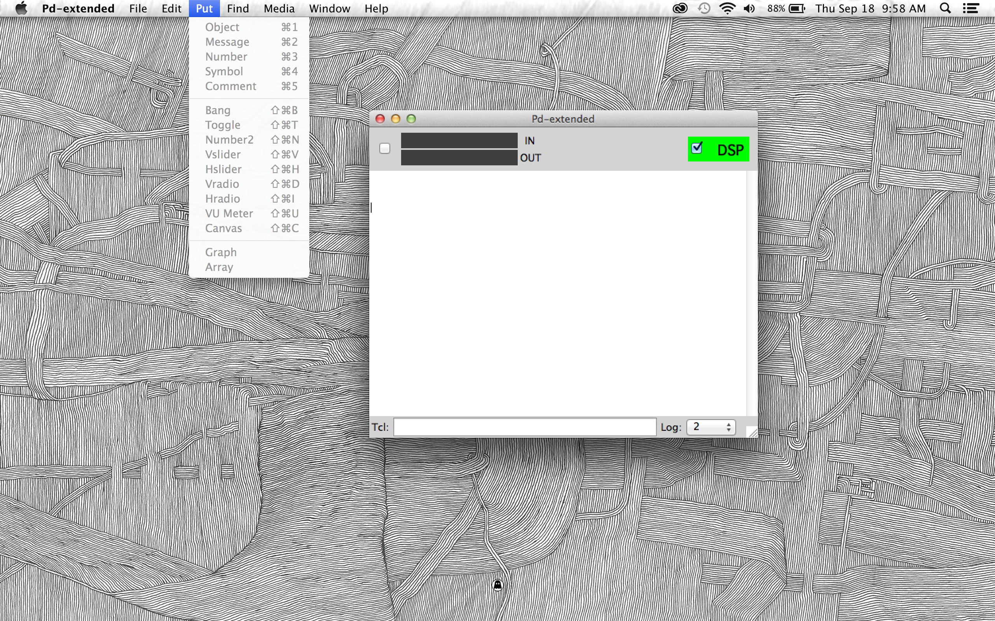Click inside the Tcl command field
Image resolution: width=995 pixels, height=621 pixels.
tap(524, 427)
